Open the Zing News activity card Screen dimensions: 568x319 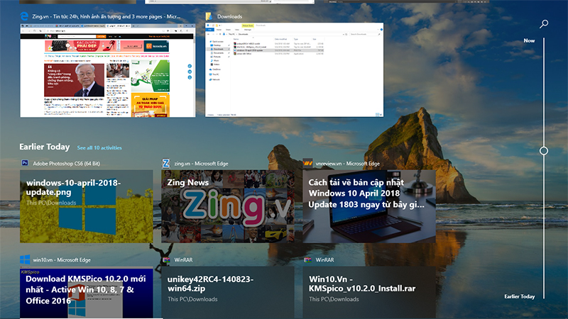click(x=227, y=206)
